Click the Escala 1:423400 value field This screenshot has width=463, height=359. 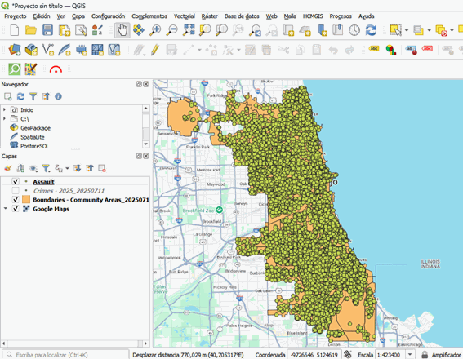pyautogui.click(x=390, y=355)
